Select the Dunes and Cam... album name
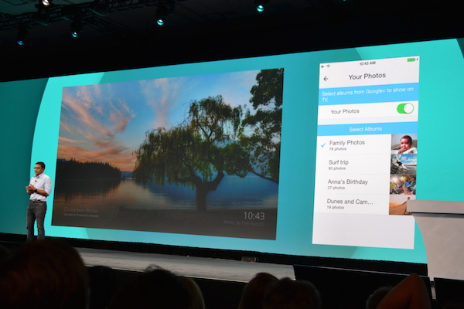This screenshot has height=309, width=464. click(x=350, y=201)
